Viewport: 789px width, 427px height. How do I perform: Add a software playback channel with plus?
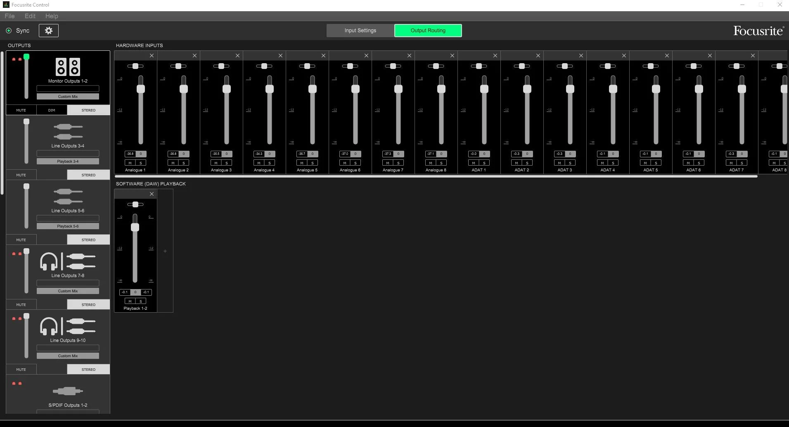[x=165, y=251]
